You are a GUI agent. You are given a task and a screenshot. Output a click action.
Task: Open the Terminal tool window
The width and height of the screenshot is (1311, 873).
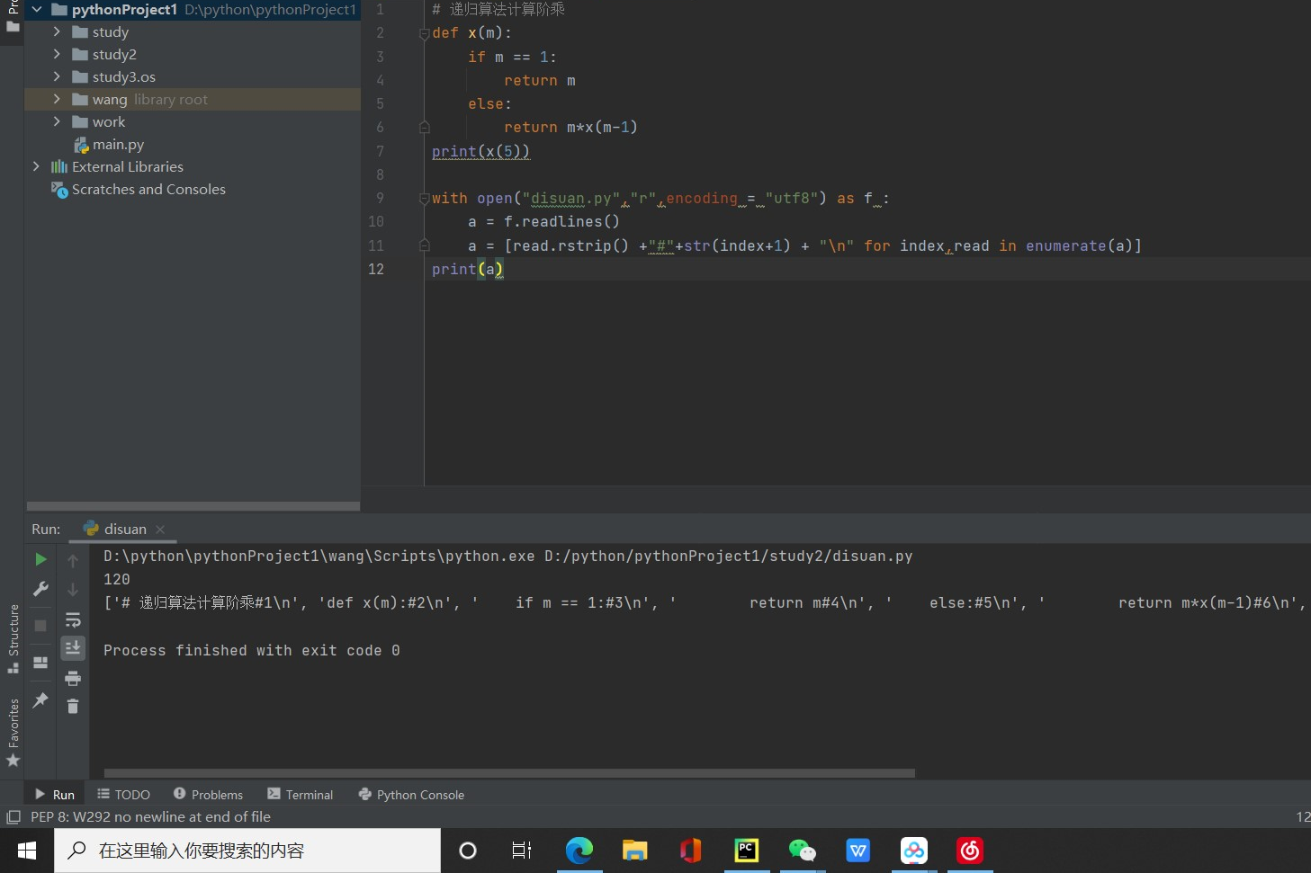301,795
